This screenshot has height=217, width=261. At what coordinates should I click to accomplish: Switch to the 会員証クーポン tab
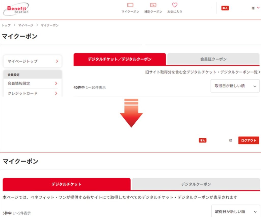pyautogui.click(x=213, y=59)
